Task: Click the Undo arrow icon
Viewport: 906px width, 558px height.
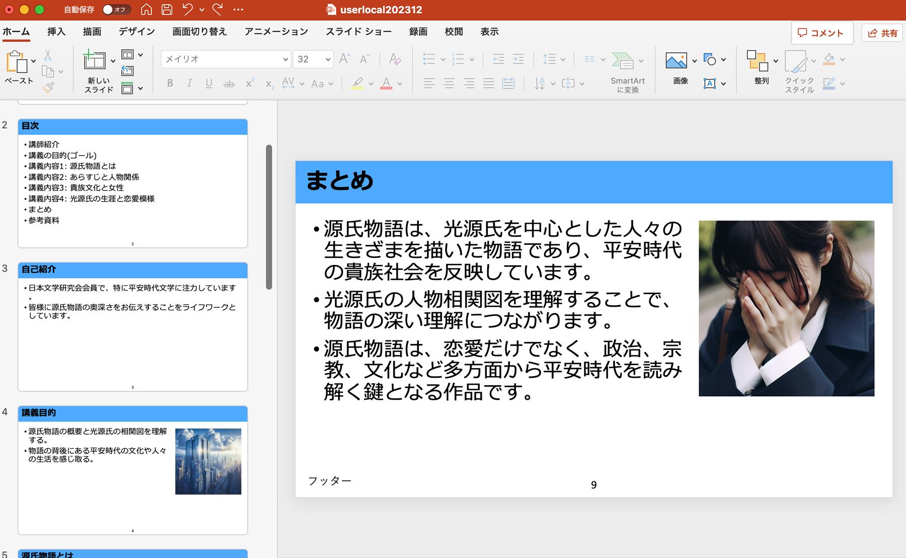Action: [x=188, y=10]
